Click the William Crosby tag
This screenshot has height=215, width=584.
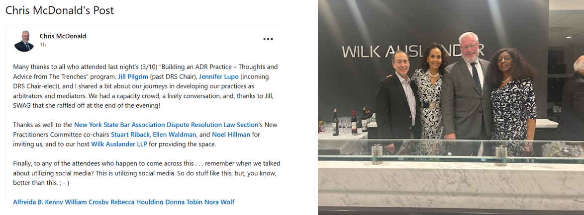tap(88, 202)
